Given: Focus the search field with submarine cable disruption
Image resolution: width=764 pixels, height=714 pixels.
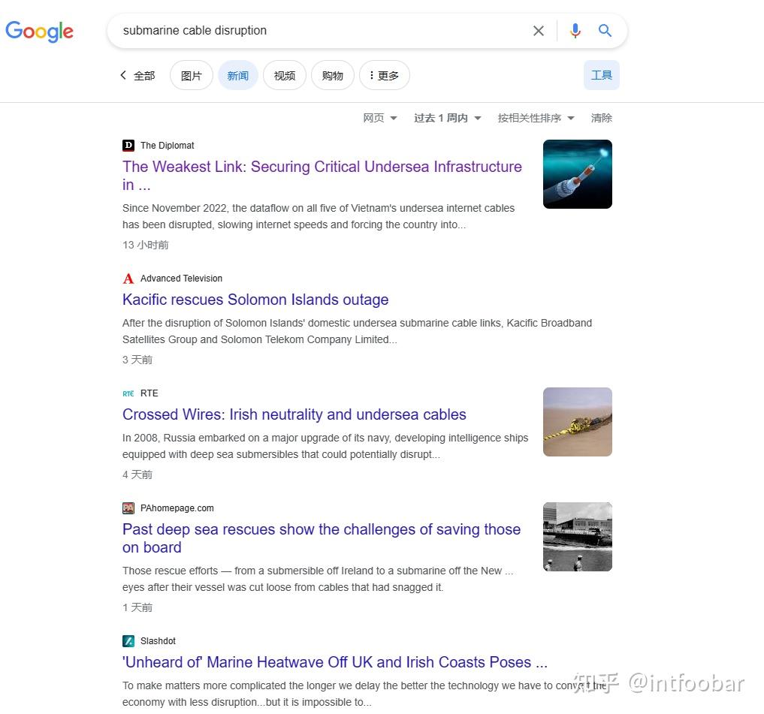Looking at the screenshot, I should pos(322,31).
